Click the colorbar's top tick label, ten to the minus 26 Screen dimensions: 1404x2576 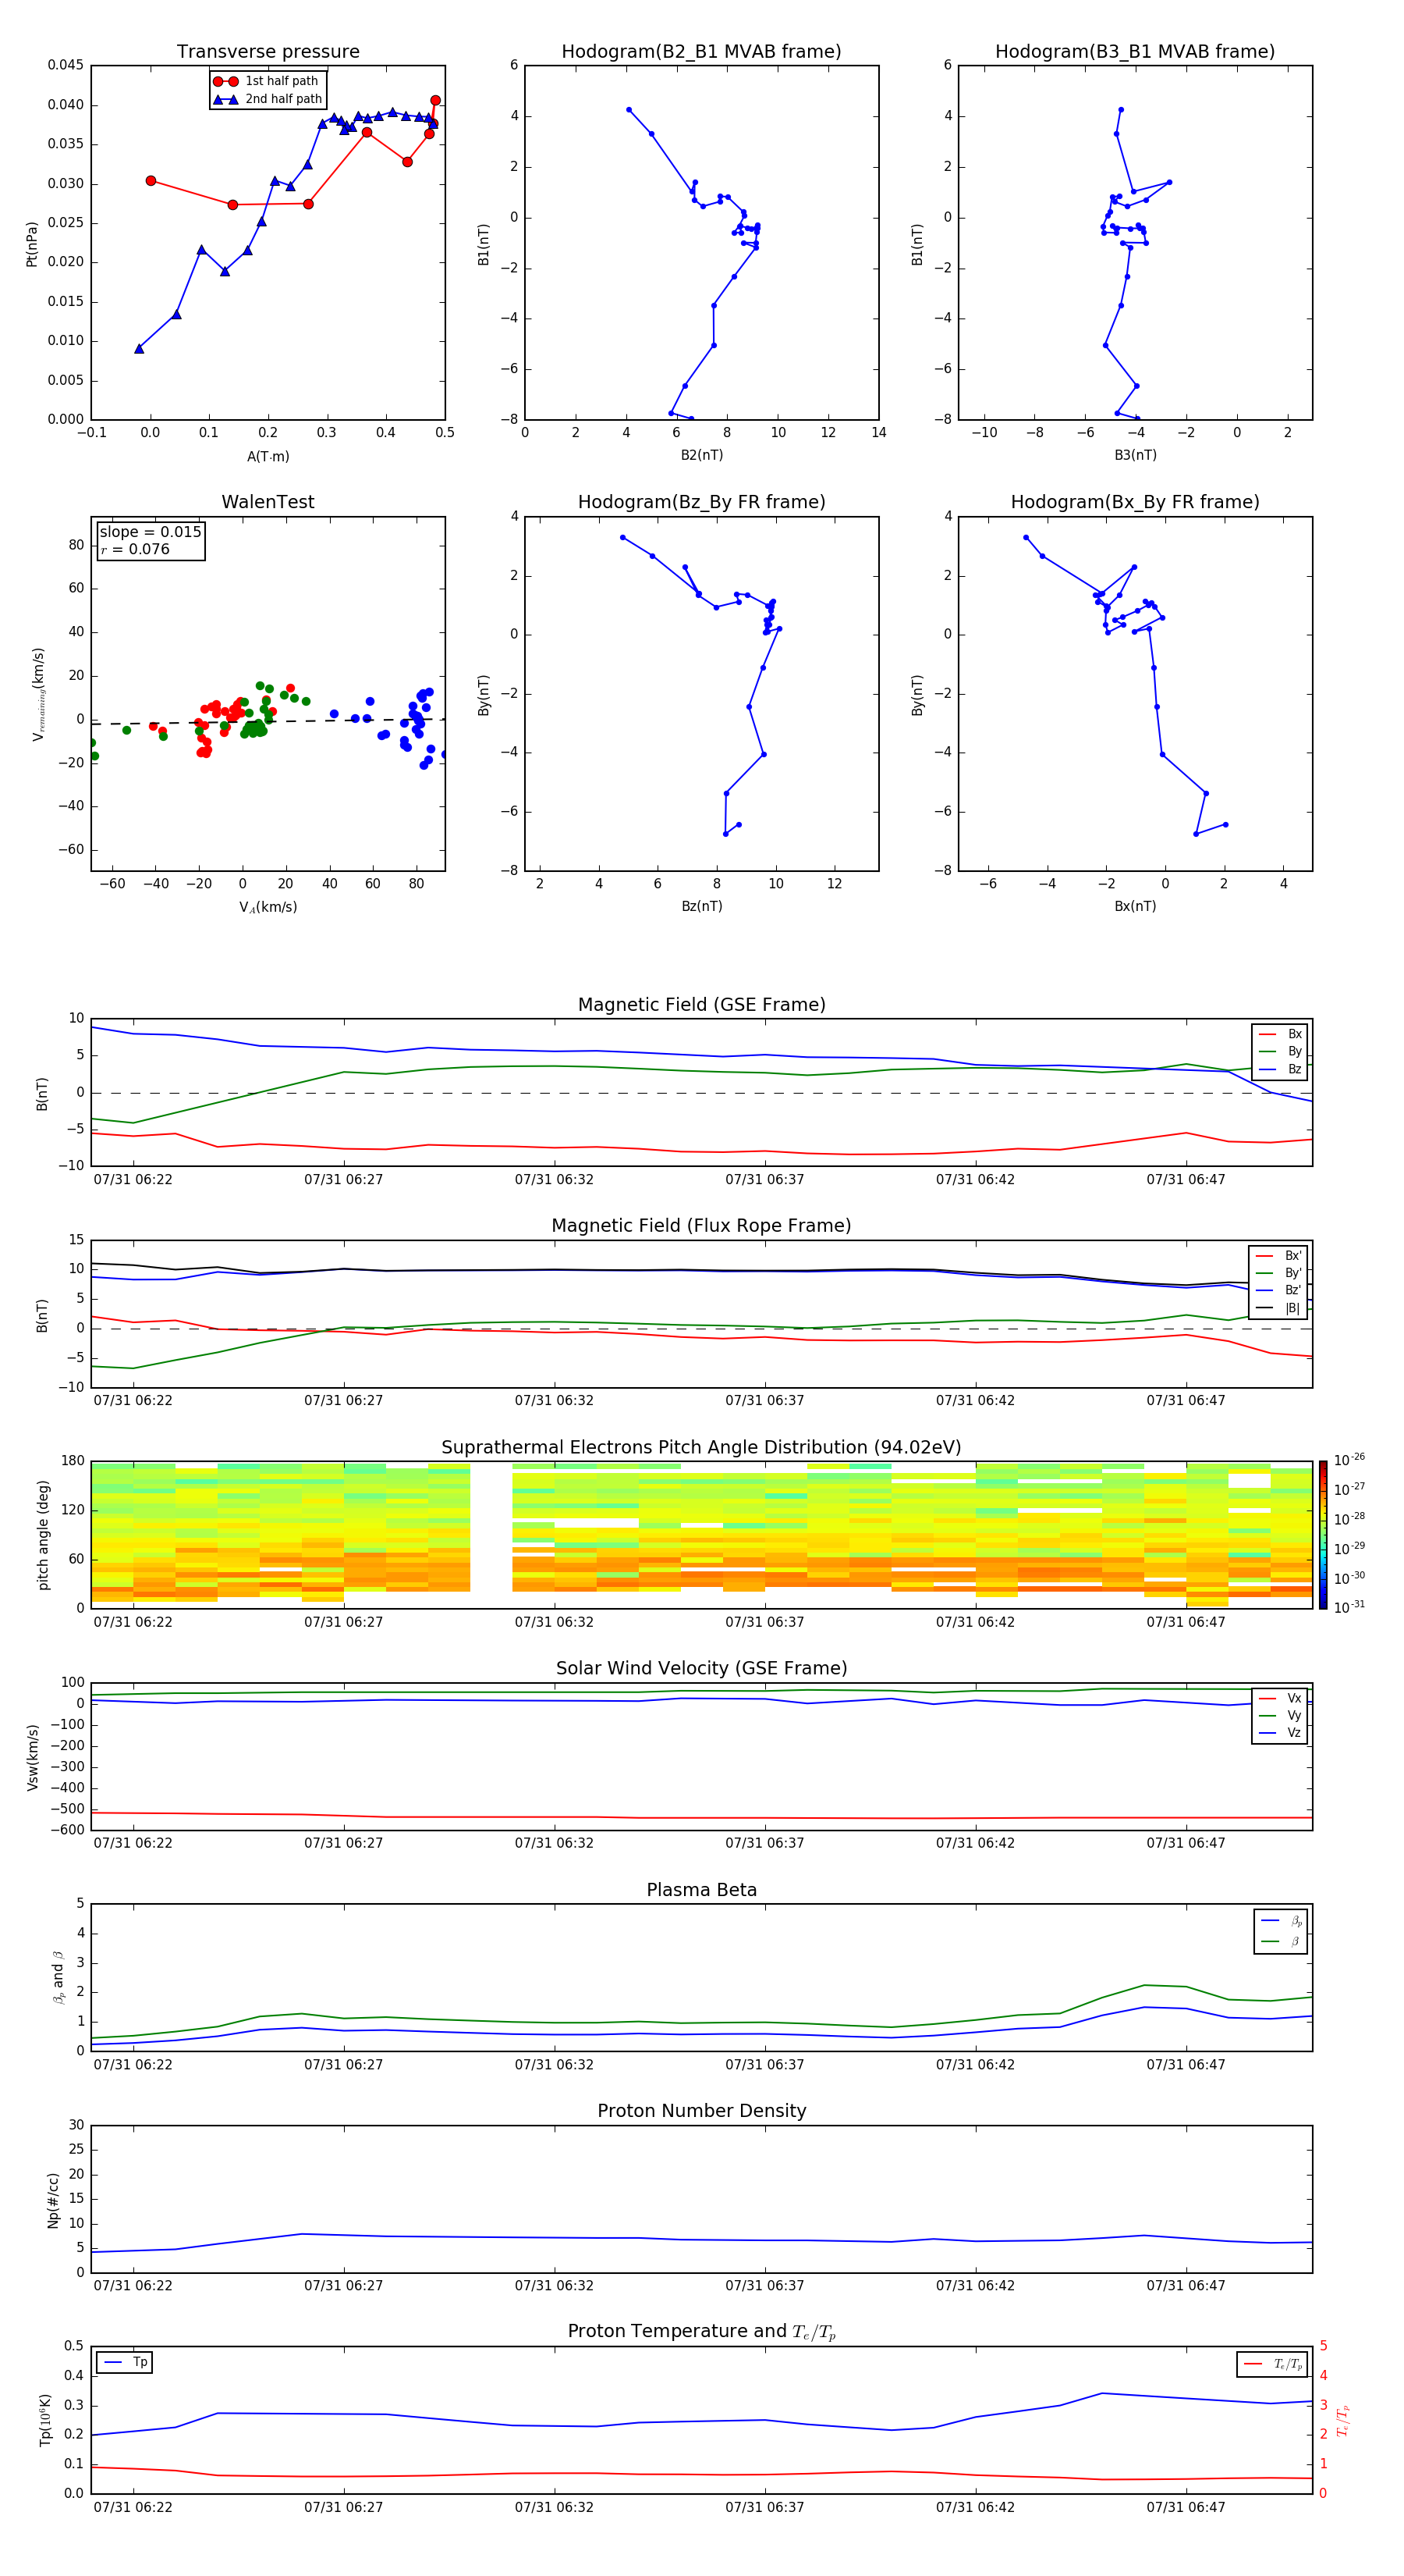(1349, 1460)
